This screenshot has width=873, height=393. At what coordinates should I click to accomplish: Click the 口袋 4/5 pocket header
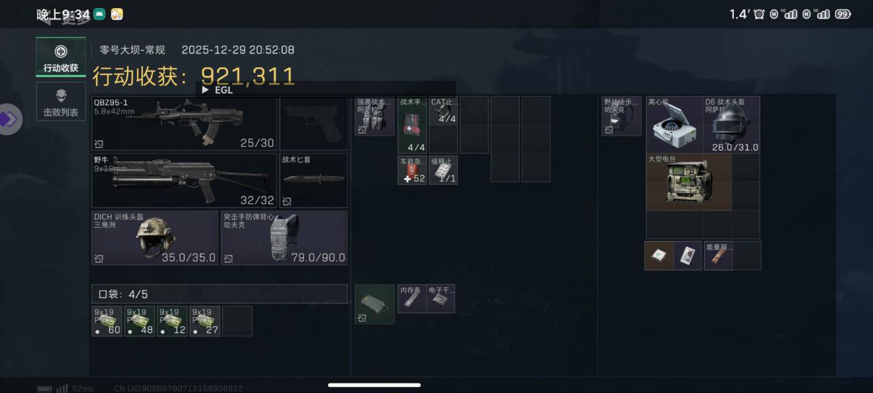pos(220,294)
